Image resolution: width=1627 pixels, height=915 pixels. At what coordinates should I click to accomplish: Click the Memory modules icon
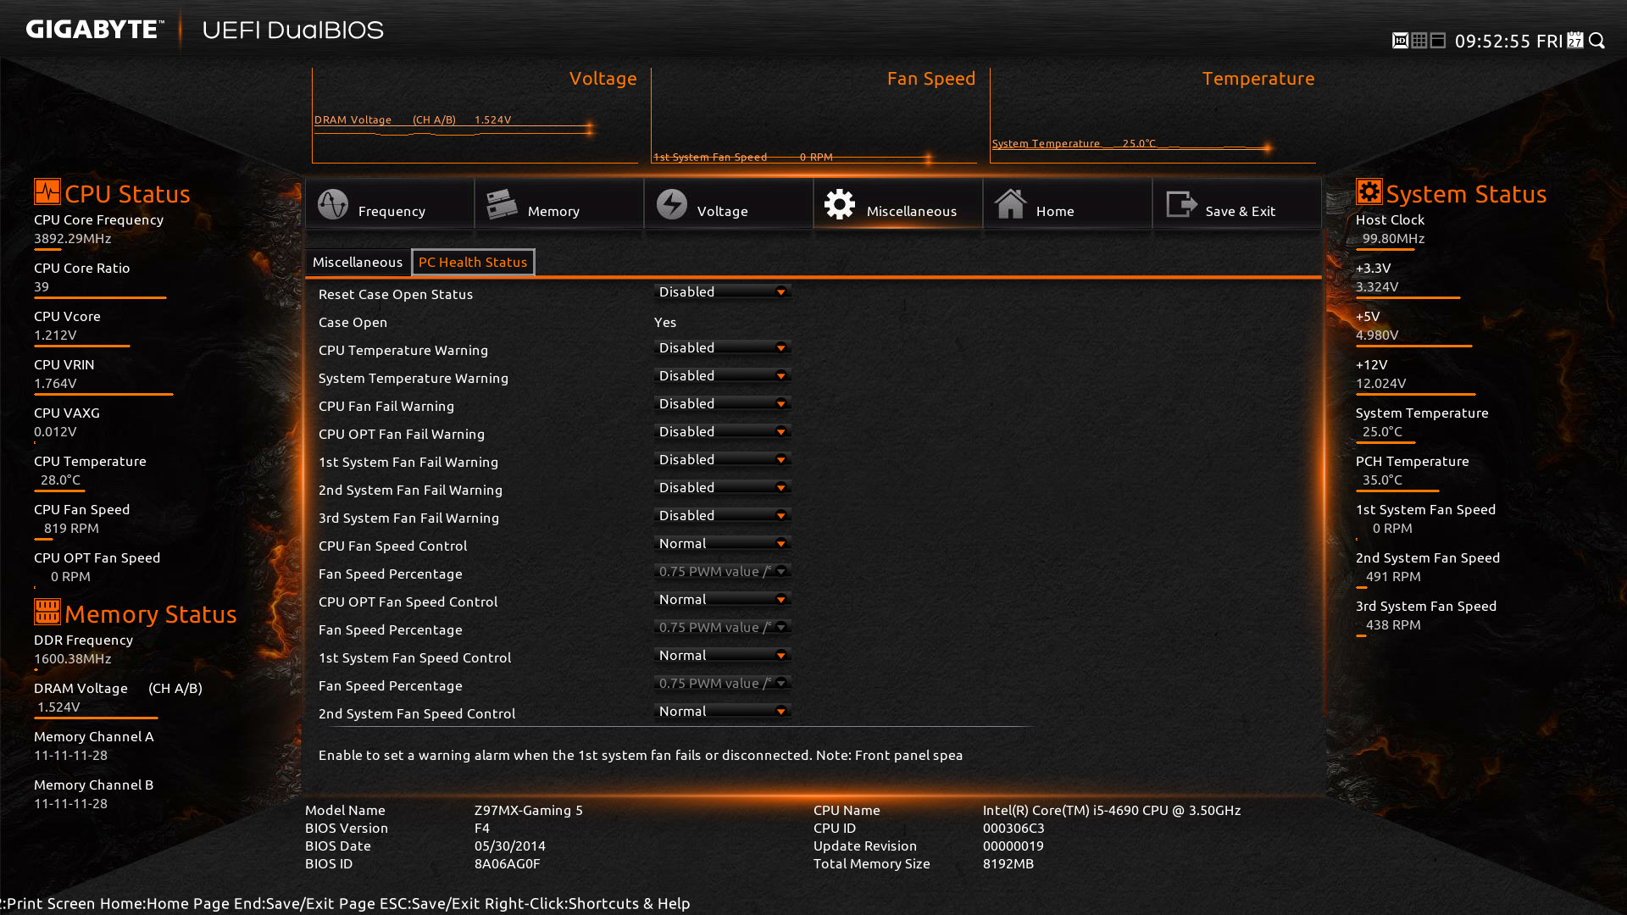[502, 204]
